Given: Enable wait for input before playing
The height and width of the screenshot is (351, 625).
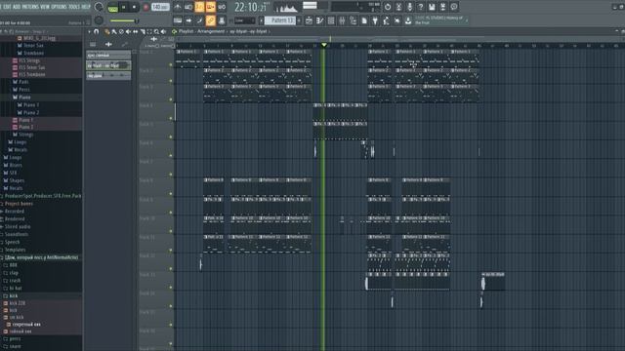Looking at the screenshot, I should pyautogui.click(x=188, y=7).
